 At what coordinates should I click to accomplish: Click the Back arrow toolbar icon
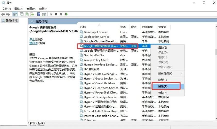[3, 14]
